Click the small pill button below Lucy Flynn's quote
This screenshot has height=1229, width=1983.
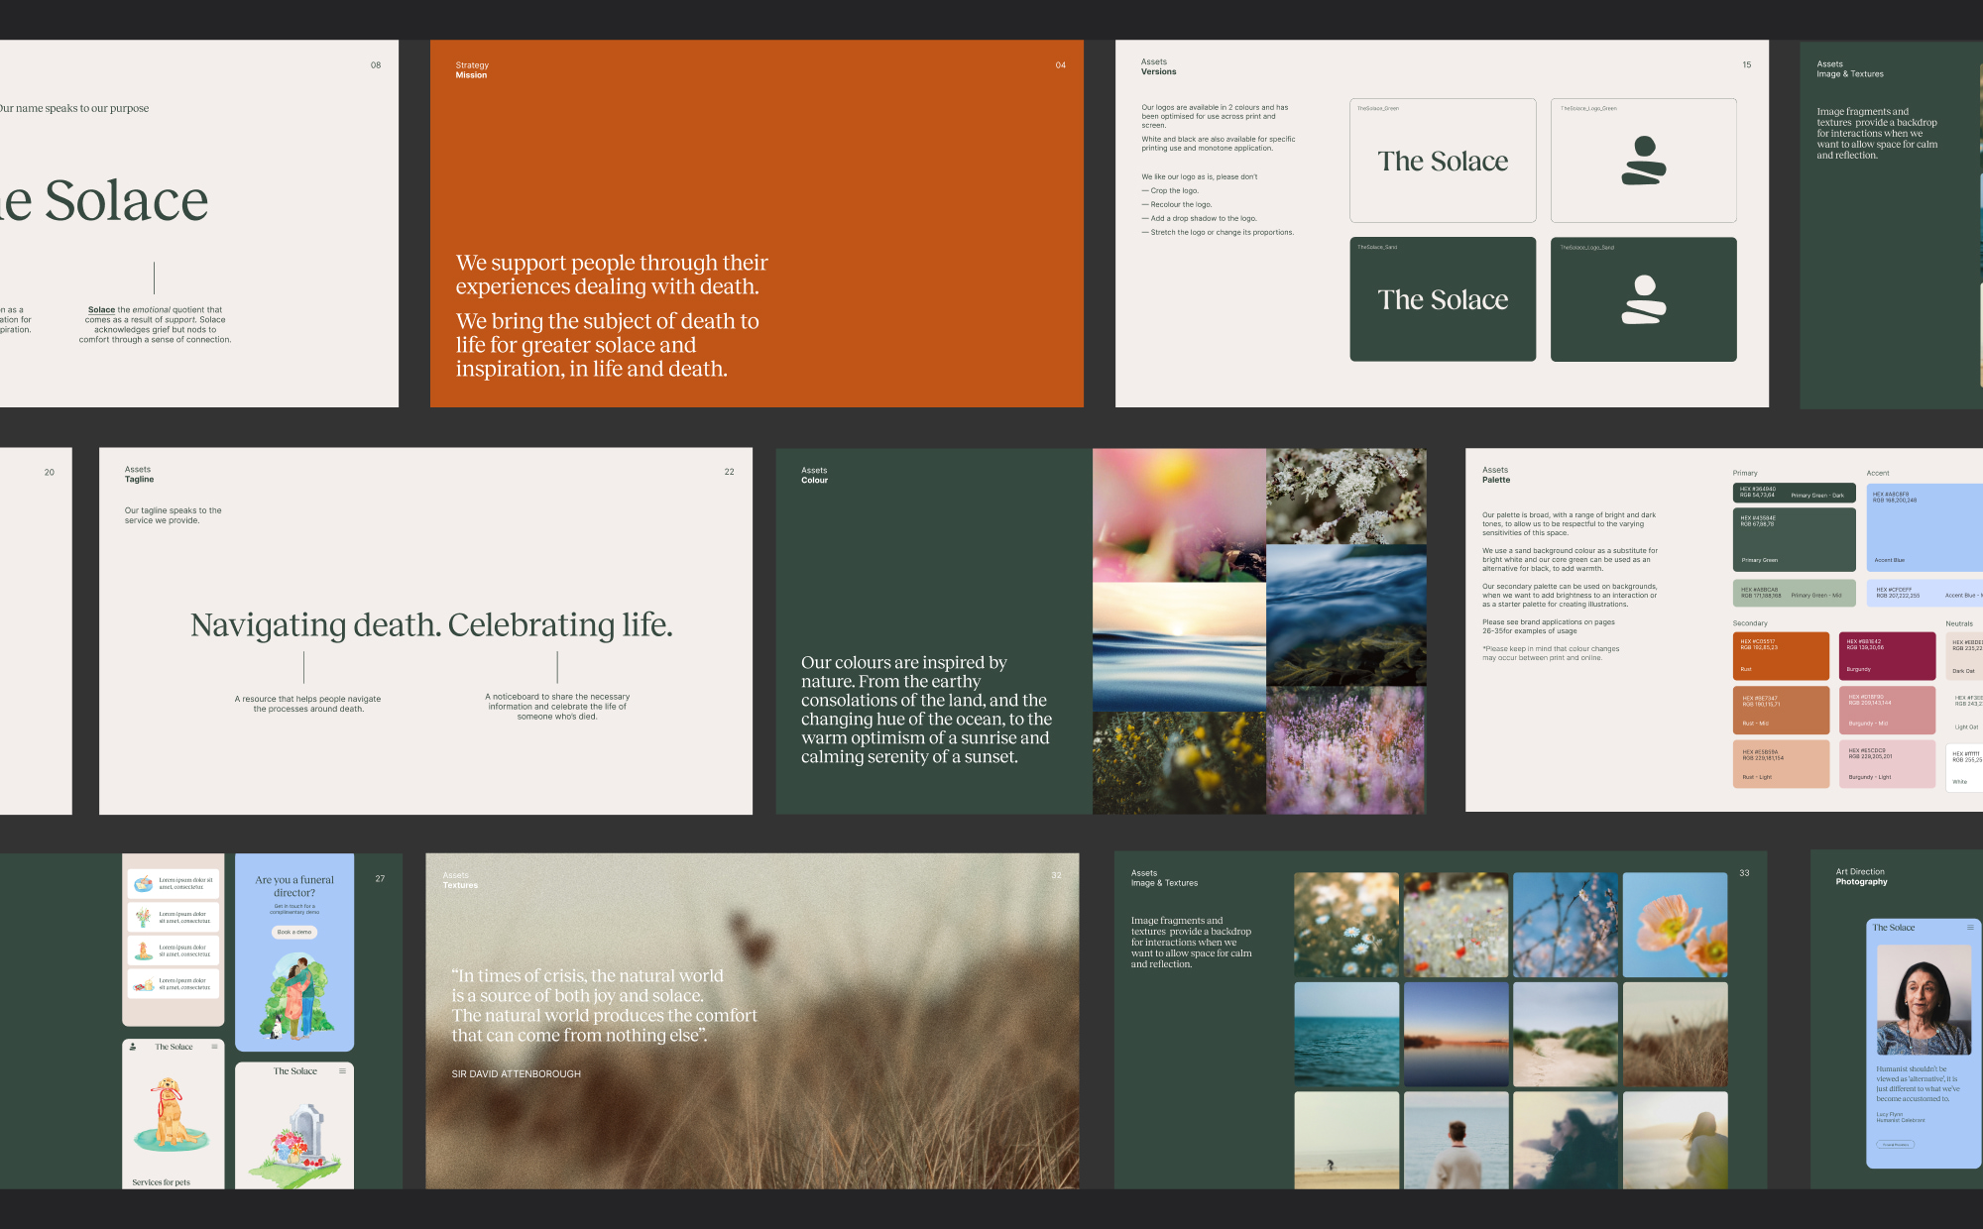1895,1145
